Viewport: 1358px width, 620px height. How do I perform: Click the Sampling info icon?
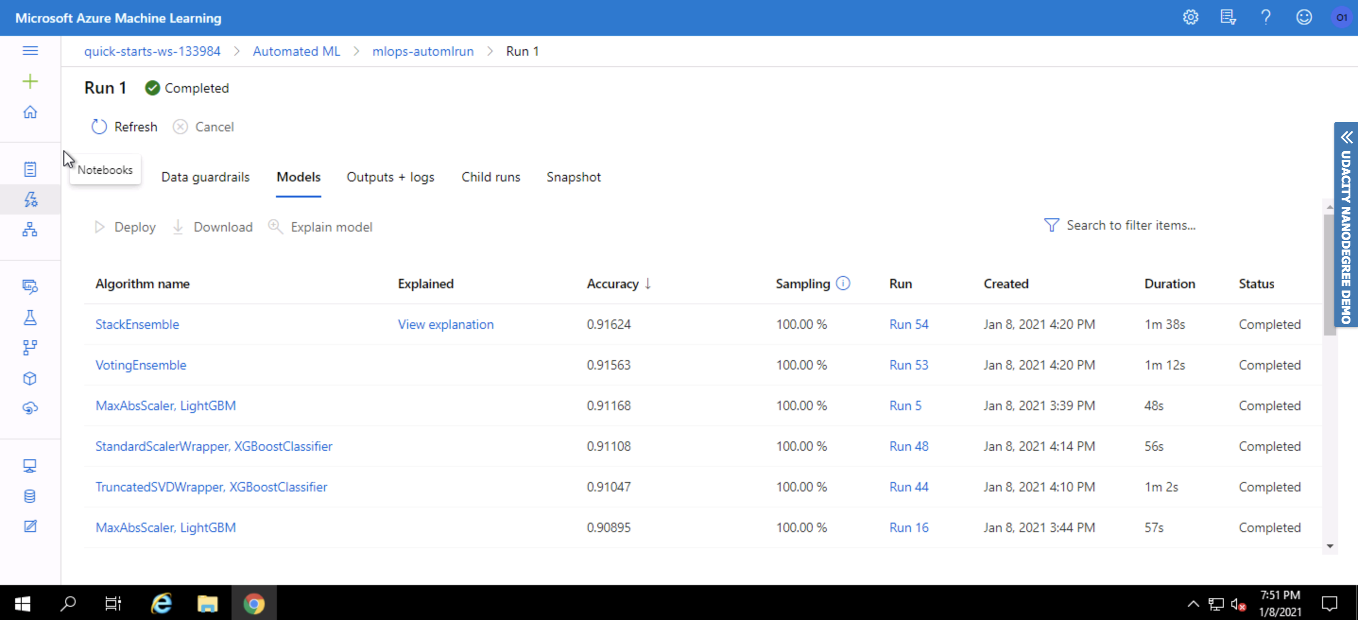(843, 283)
